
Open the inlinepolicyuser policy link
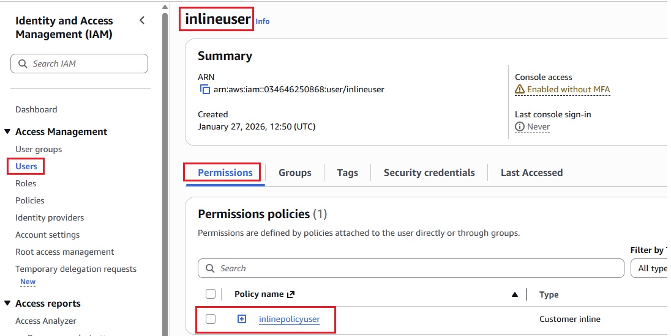(x=289, y=319)
